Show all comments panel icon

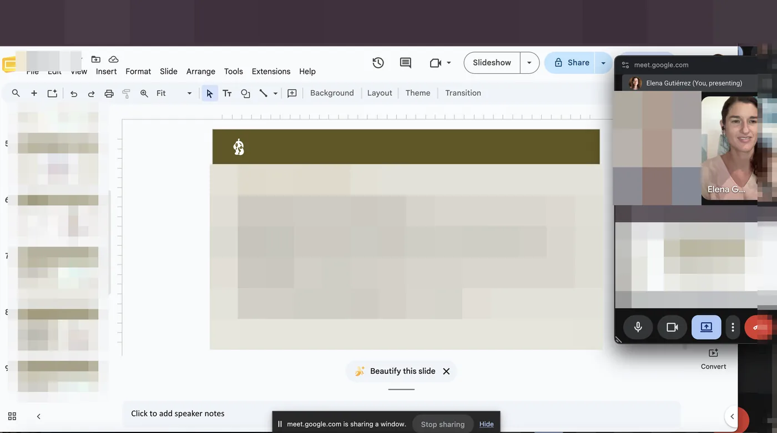click(x=406, y=63)
